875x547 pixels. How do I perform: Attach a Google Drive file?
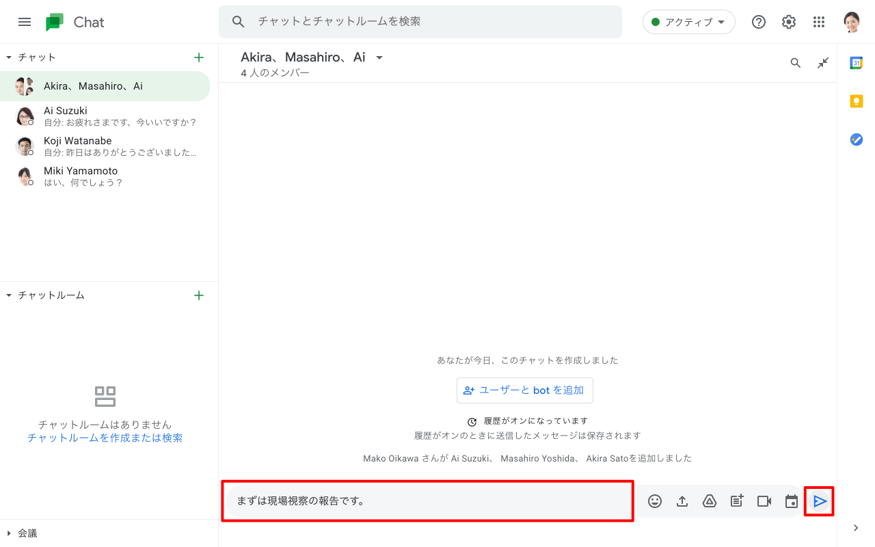pyautogui.click(x=710, y=501)
